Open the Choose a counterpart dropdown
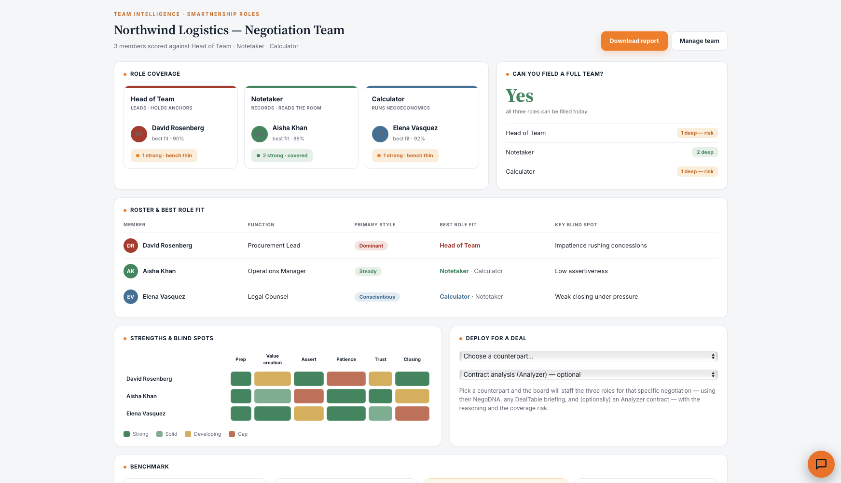This screenshot has height=483, width=841. point(588,356)
